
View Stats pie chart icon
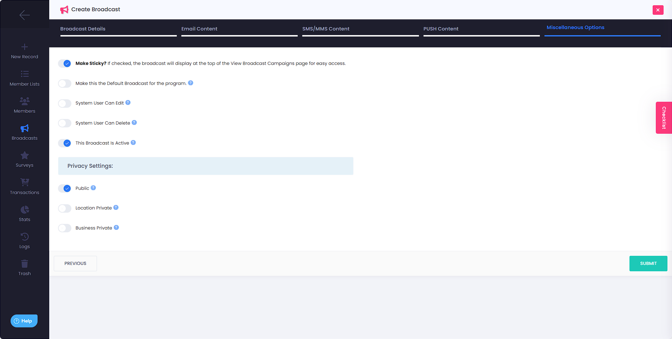pyautogui.click(x=25, y=210)
